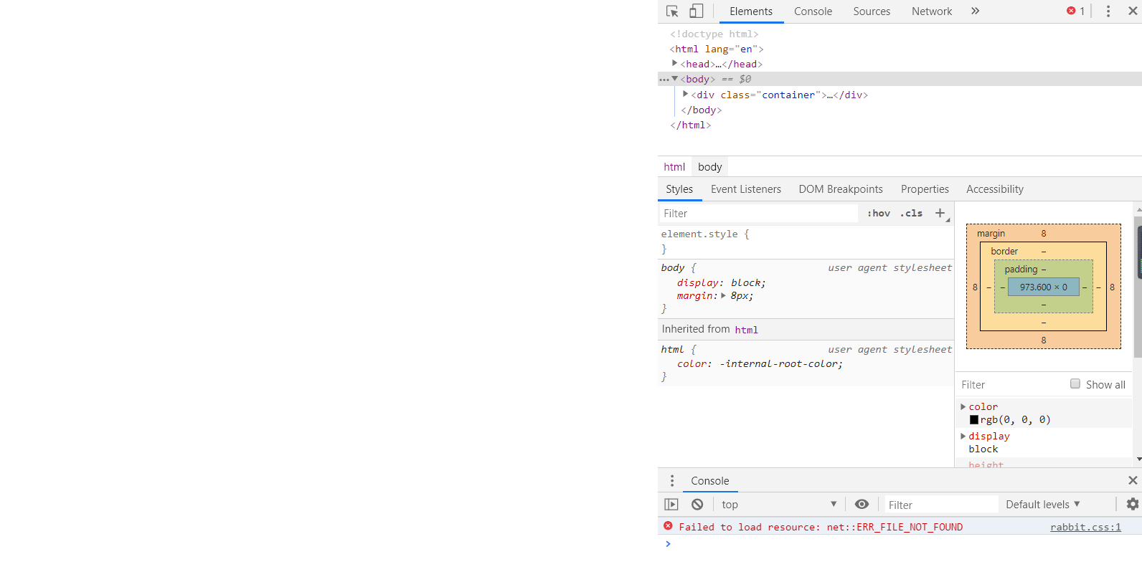Close the DevTools panel
Image resolution: width=1142 pixels, height=567 pixels.
[1133, 11]
